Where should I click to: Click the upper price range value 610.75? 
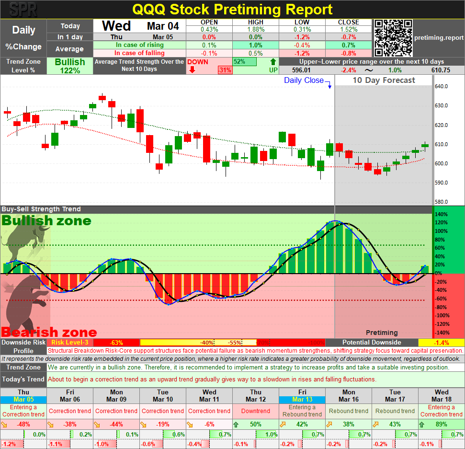(441, 70)
